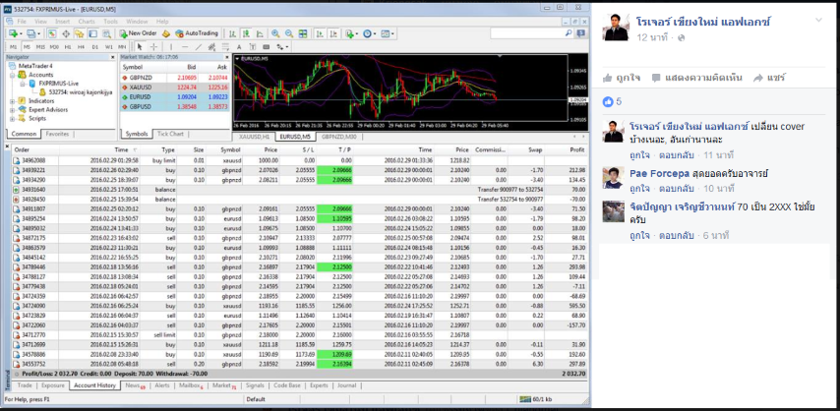Open the New Chart toolbar icon
The image size is (840, 411).
point(14,33)
